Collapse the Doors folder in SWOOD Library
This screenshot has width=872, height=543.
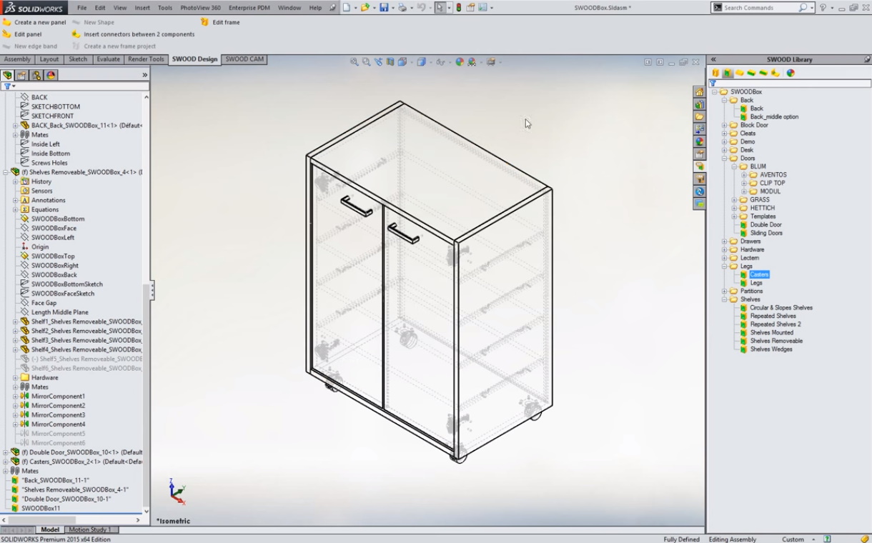click(x=724, y=159)
